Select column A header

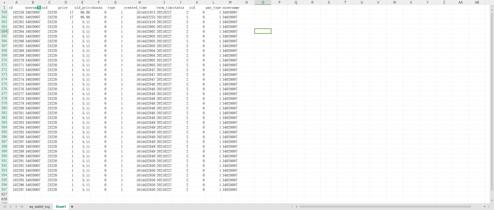click(x=16, y=2)
